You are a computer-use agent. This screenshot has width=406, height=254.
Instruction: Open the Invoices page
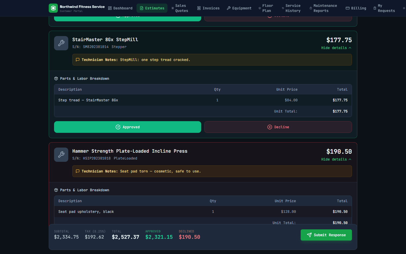coord(208,8)
